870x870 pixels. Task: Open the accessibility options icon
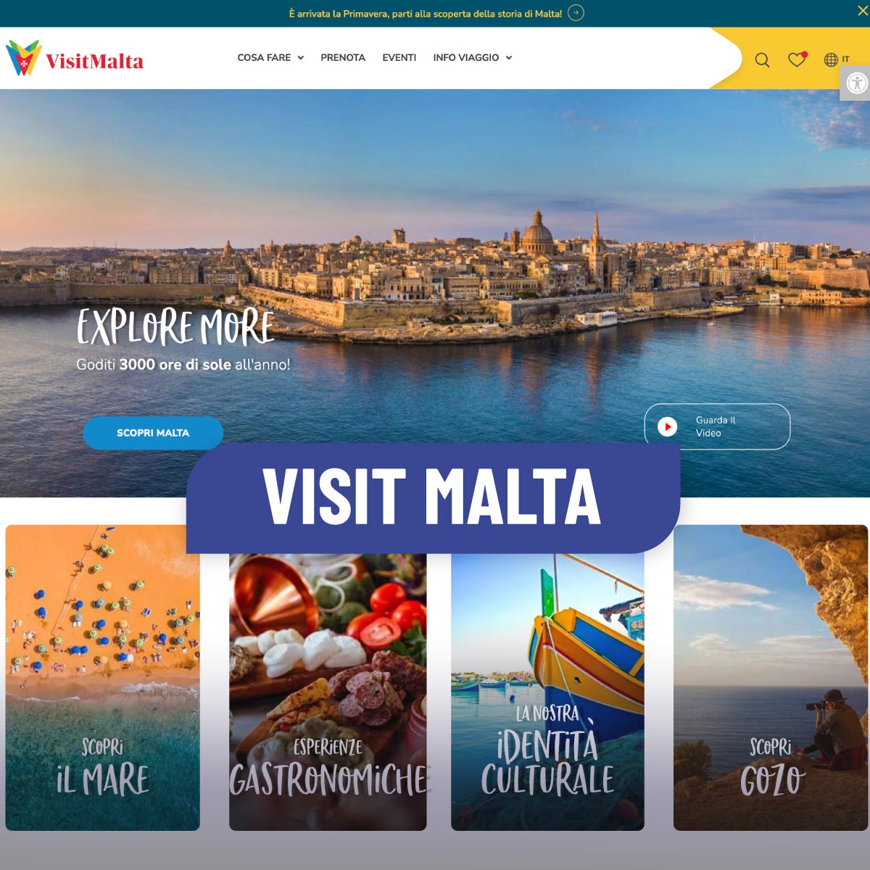[856, 83]
